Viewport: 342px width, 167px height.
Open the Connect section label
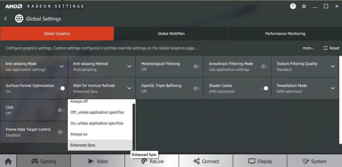[211, 161]
